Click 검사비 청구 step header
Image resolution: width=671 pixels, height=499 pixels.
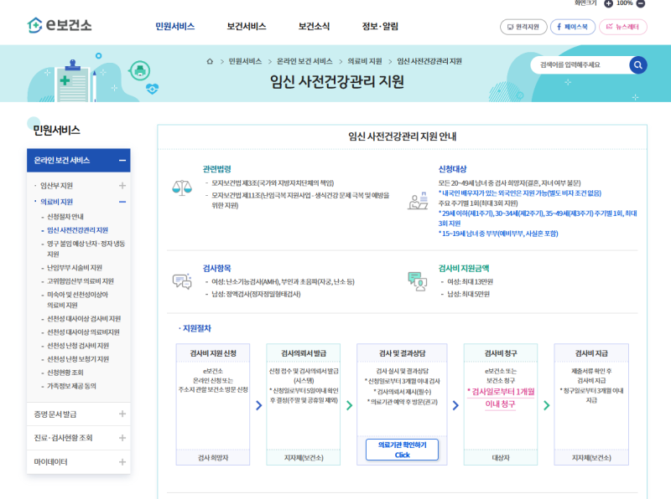[x=501, y=353]
